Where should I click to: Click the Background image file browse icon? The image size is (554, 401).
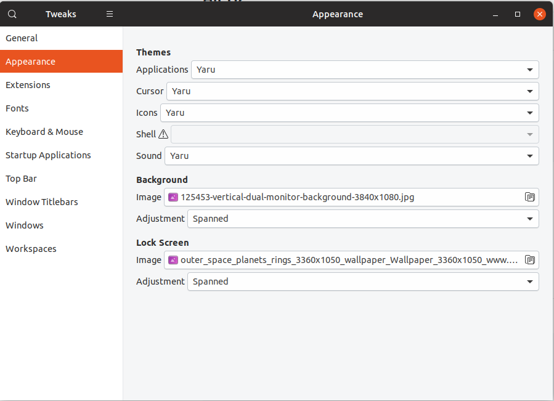[x=529, y=197]
